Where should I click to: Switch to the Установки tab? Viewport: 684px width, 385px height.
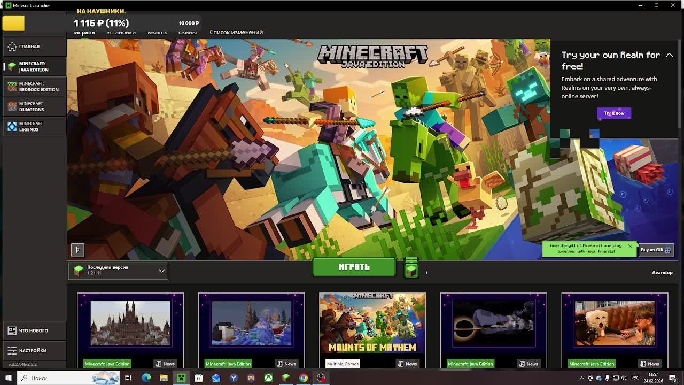(x=121, y=32)
